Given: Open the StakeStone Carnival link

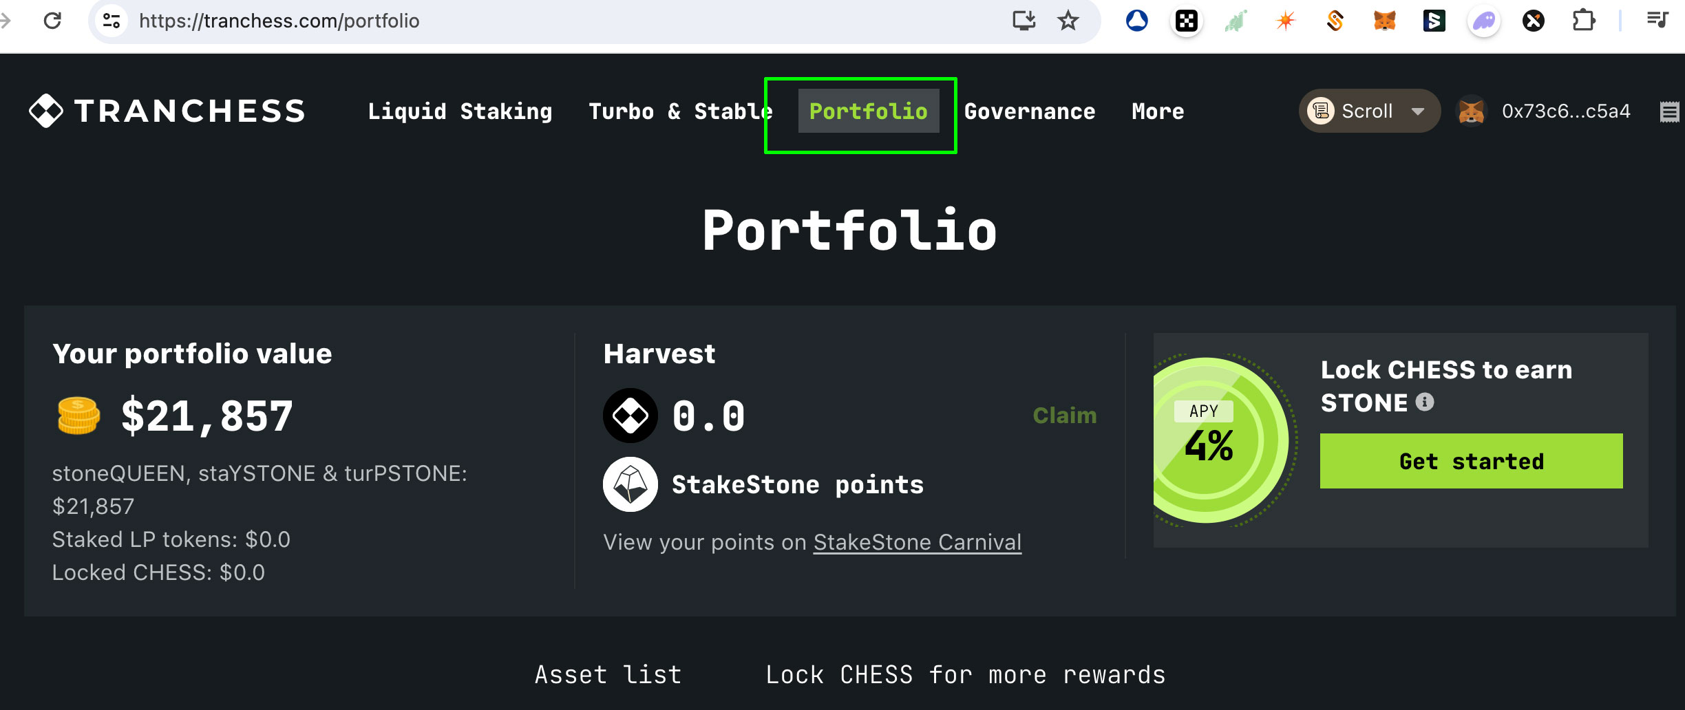Looking at the screenshot, I should [x=918, y=542].
